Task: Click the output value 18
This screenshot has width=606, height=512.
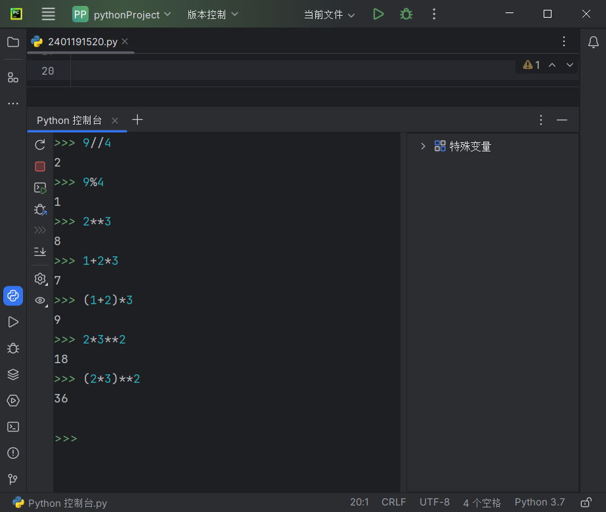Action: coord(61,359)
